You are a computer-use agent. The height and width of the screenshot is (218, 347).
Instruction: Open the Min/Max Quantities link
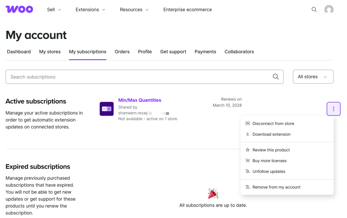[140, 100]
